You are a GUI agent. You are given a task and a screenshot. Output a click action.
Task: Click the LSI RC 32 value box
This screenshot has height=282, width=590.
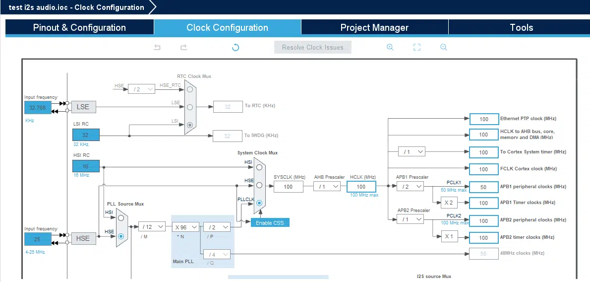[x=86, y=135]
